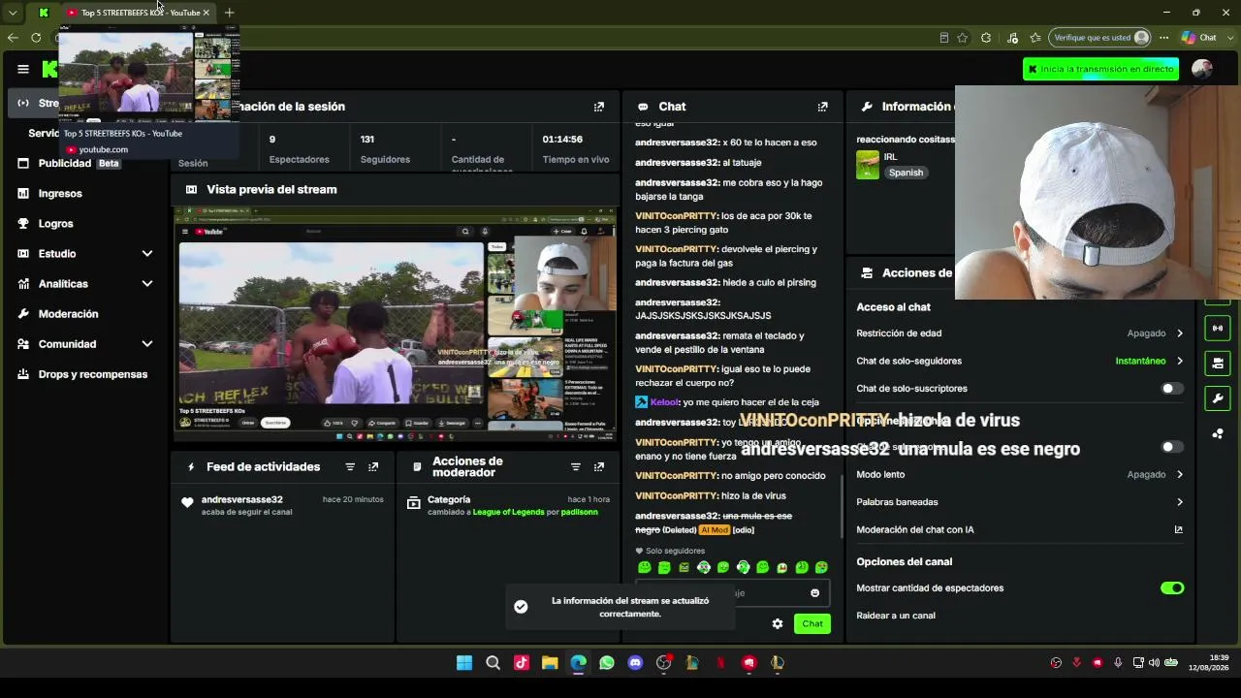Screen dimensions: 1241x698
Task: Open WhatsApp from the taskbar
Action: [607, 663]
